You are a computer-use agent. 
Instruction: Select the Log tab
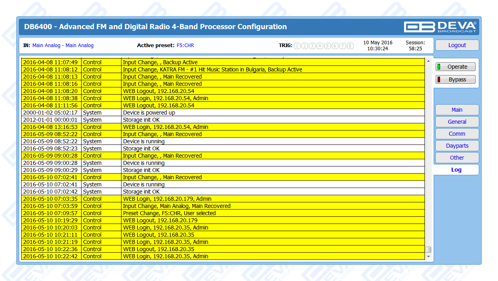(456, 170)
